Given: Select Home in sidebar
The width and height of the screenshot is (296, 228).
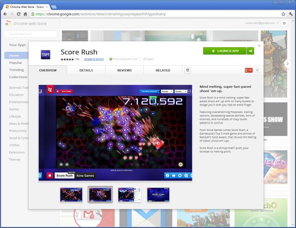Looking at the screenshot, I should pyautogui.click(x=17, y=55).
